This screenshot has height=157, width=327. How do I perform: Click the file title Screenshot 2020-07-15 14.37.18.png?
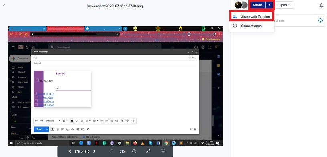(115, 6)
